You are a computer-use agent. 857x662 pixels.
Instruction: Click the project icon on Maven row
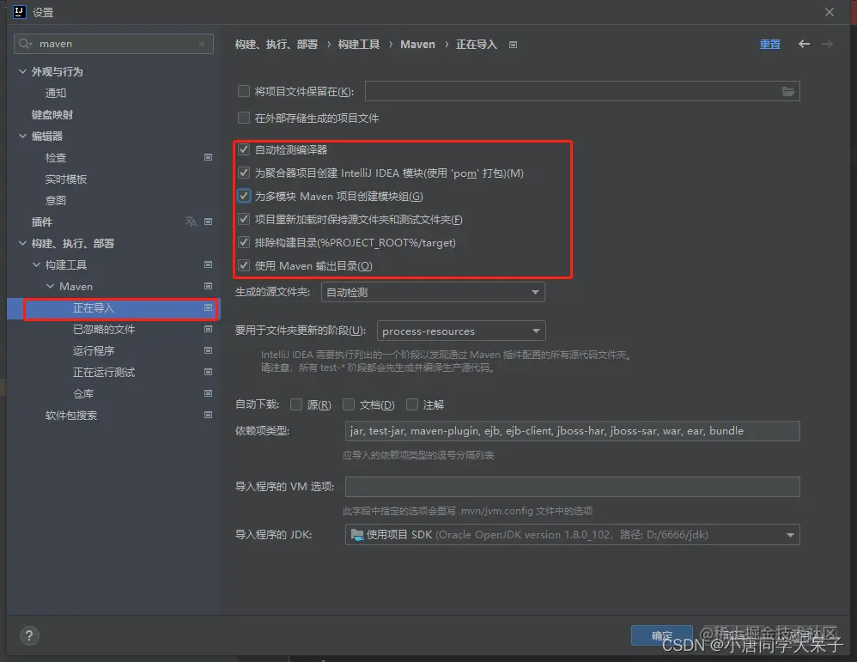point(208,286)
